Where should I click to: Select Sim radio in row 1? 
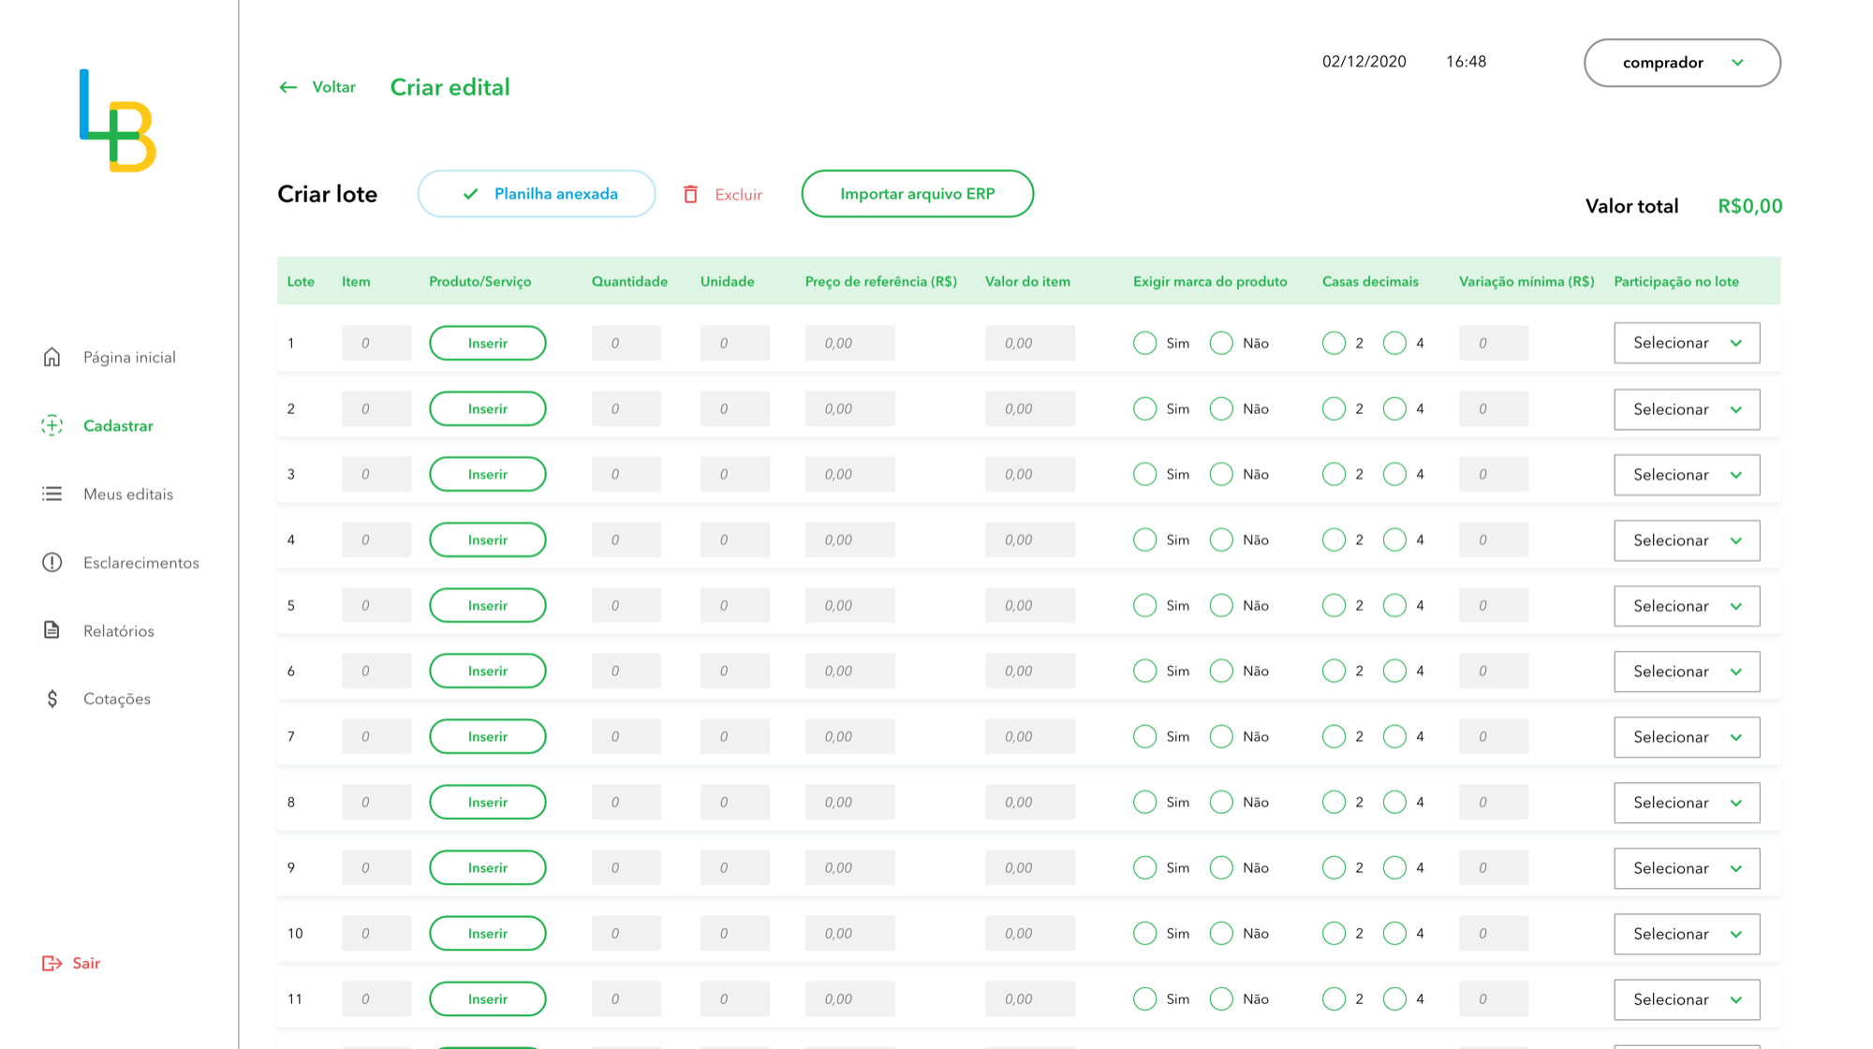point(1144,343)
